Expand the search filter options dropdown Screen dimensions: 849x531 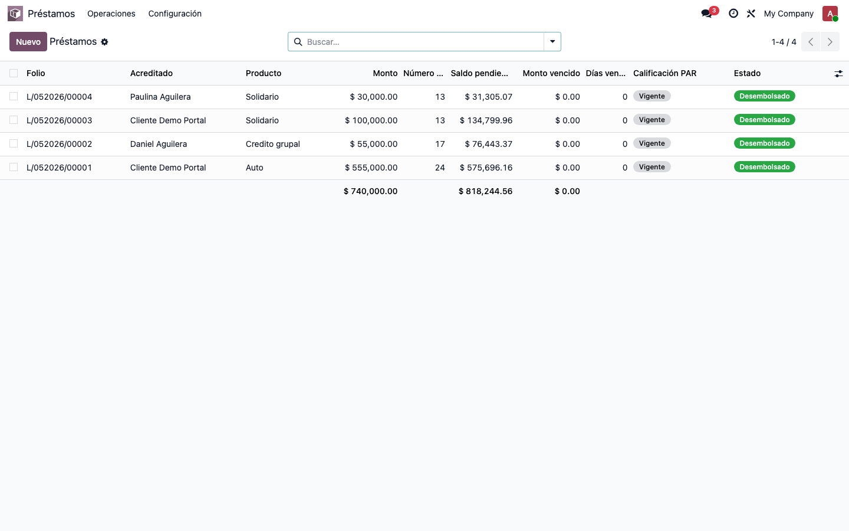coord(552,42)
